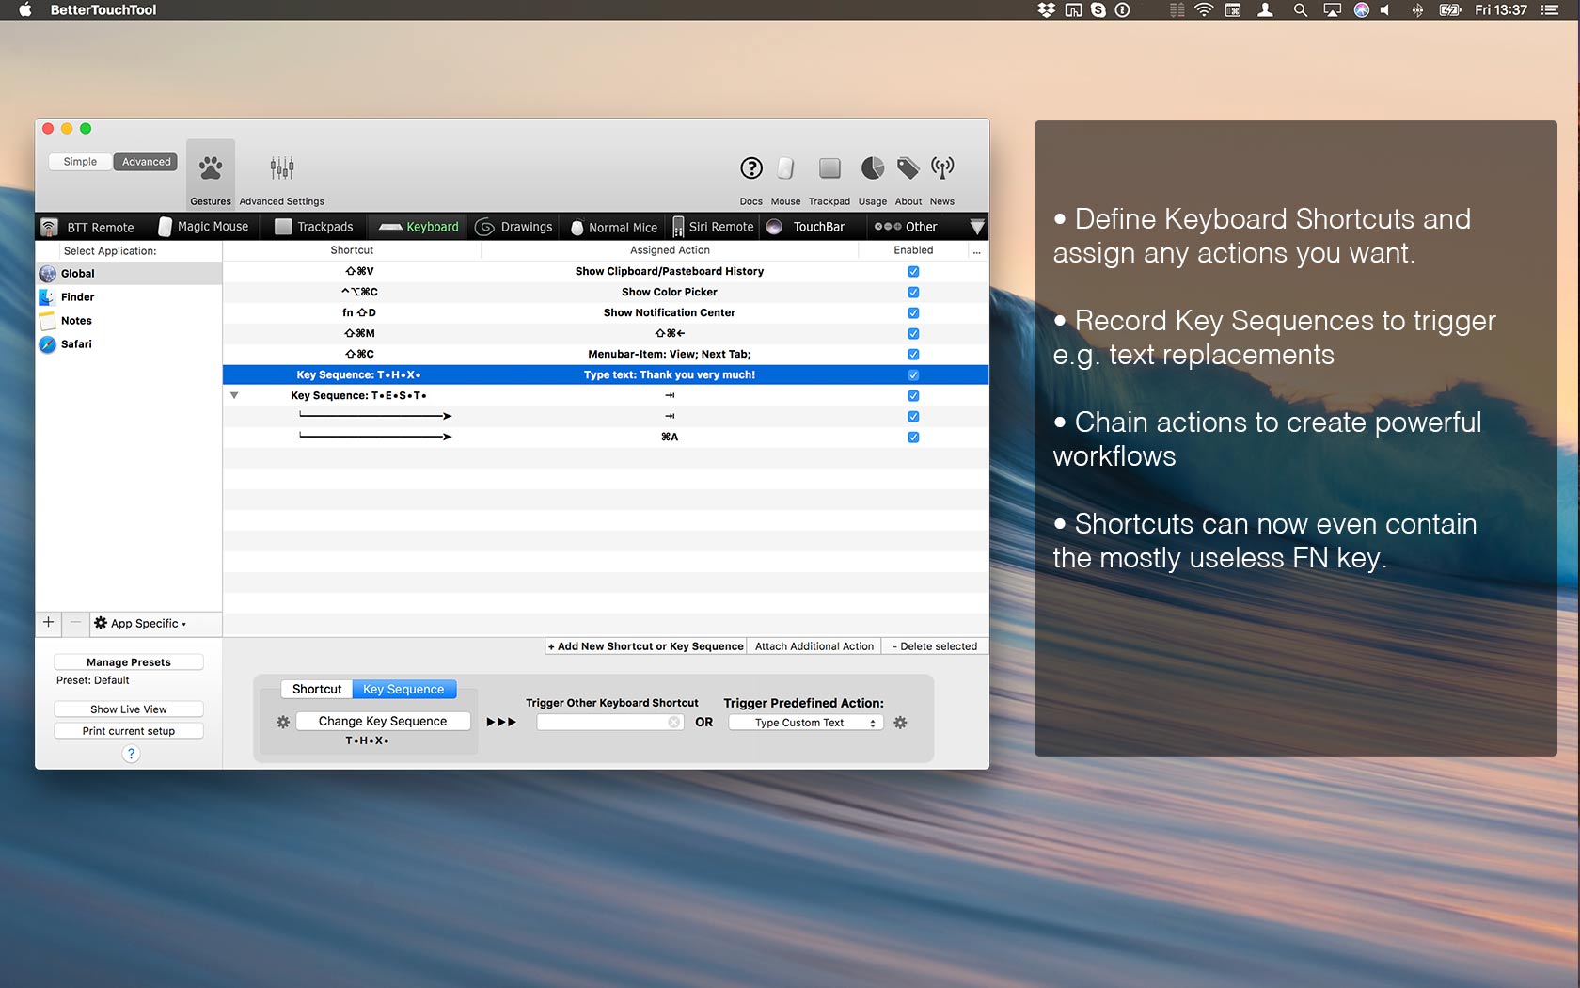Image resolution: width=1580 pixels, height=988 pixels.
Task: Click Add New Shortcut or Key Sequence
Action: click(x=645, y=646)
